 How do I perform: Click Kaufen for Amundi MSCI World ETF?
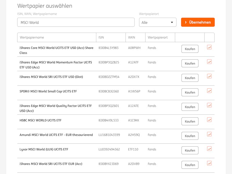tap(190, 136)
